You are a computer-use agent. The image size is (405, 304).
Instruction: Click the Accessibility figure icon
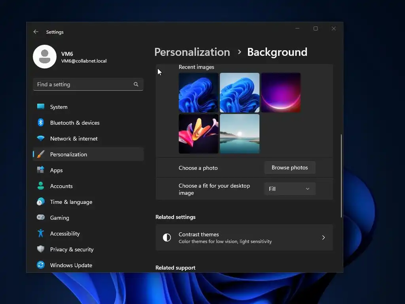click(x=41, y=233)
